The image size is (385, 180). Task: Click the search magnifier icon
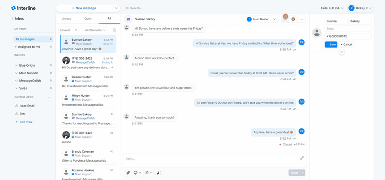tap(128, 8)
